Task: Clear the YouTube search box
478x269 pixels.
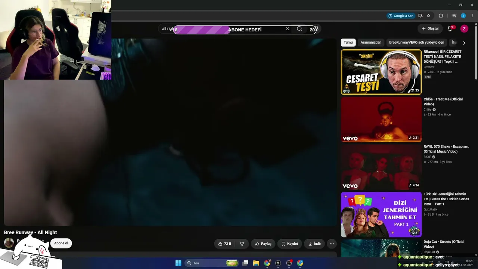Action: (288, 29)
